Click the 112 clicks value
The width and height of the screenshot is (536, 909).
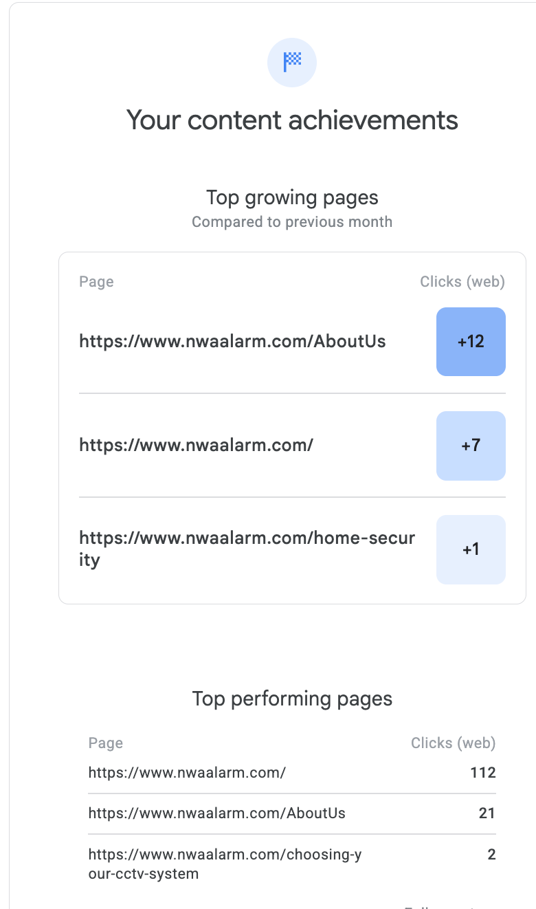pos(483,772)
